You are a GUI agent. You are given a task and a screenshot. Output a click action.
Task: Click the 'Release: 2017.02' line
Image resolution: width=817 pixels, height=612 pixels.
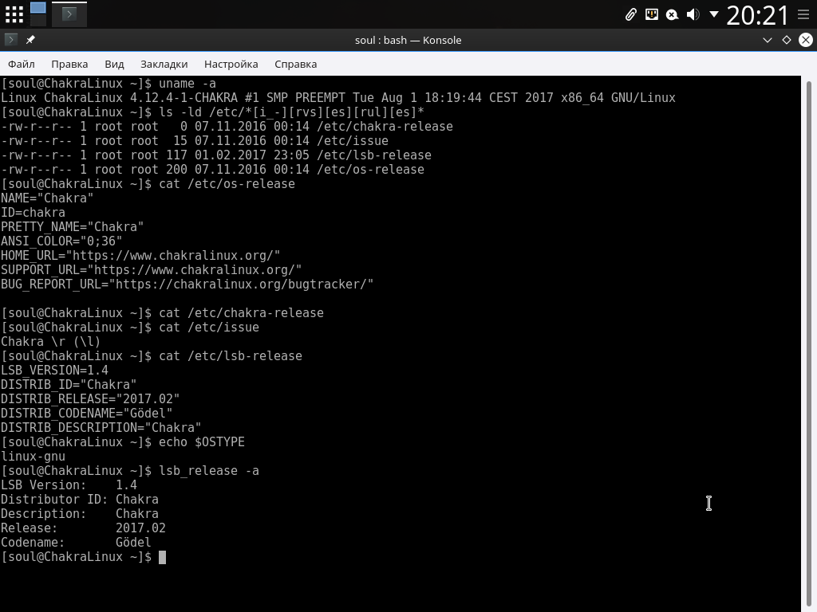[x=83, y=528]
